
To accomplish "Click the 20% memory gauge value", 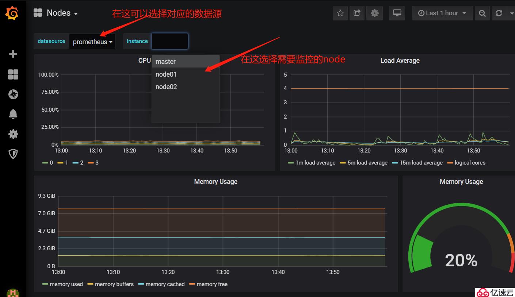I will pyautogui.click(x=461, y=261).
